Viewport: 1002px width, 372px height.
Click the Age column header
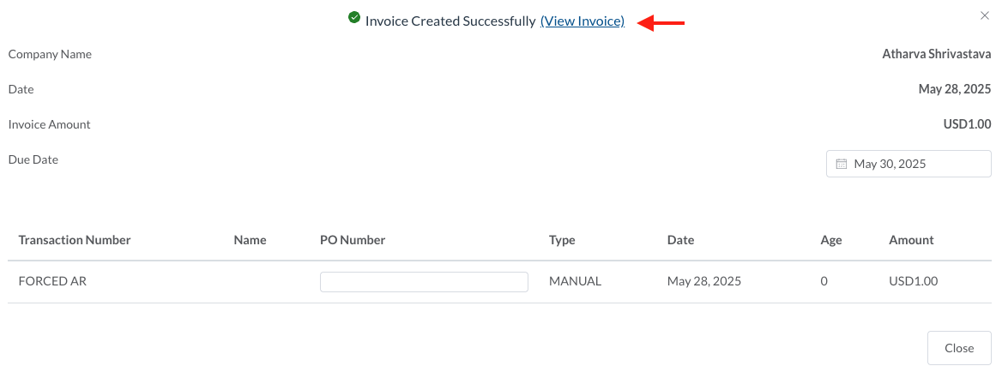(831, 240)
